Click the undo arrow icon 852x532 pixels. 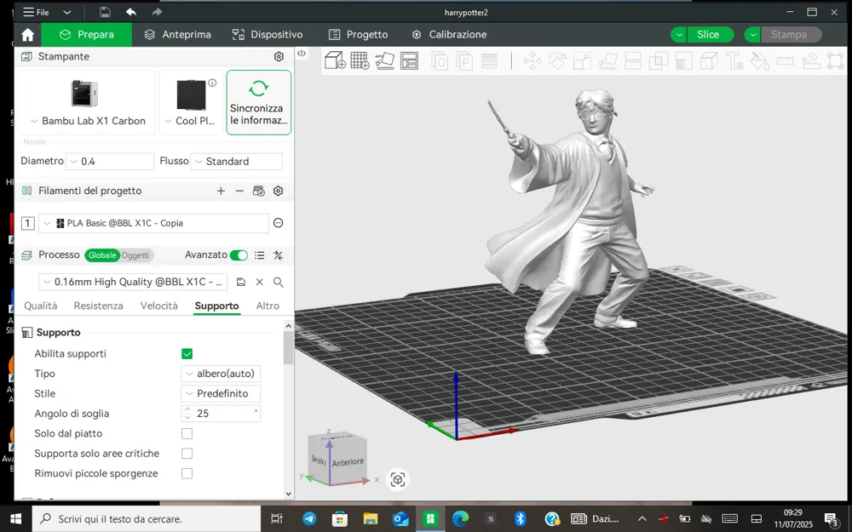point(131,12)
